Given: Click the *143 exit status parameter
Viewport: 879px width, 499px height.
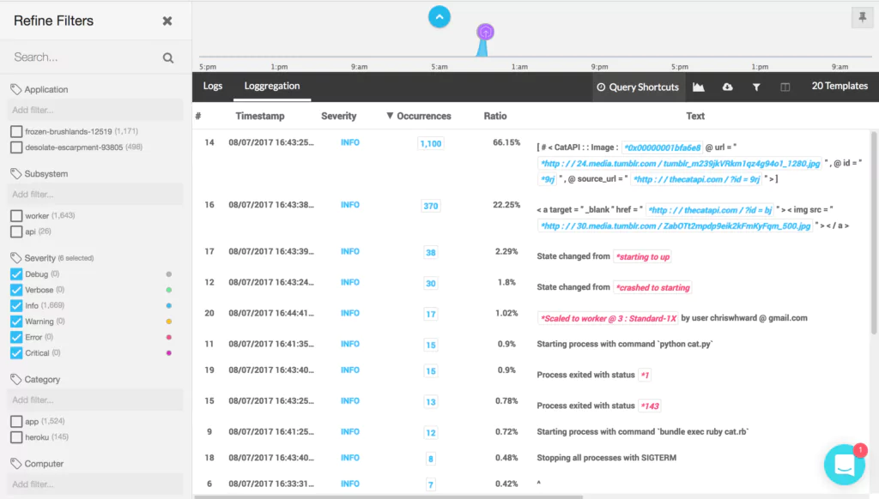Looking at the screenshot, I should [649, 406].
